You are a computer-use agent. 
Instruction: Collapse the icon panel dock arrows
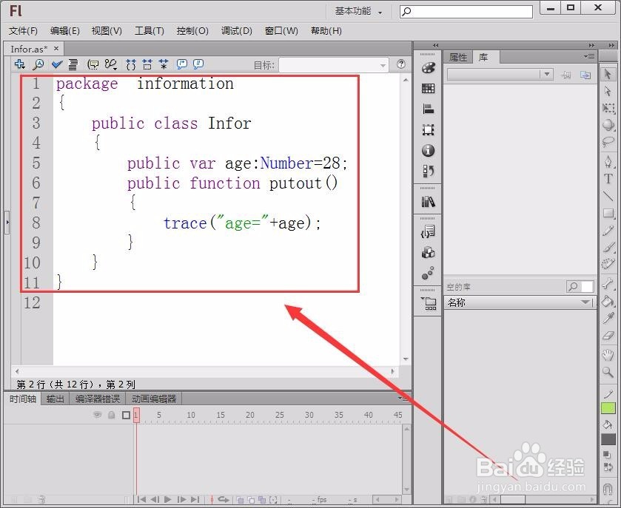point(436,45)
